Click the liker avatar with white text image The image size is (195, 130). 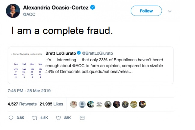click(x=99, y=104)
